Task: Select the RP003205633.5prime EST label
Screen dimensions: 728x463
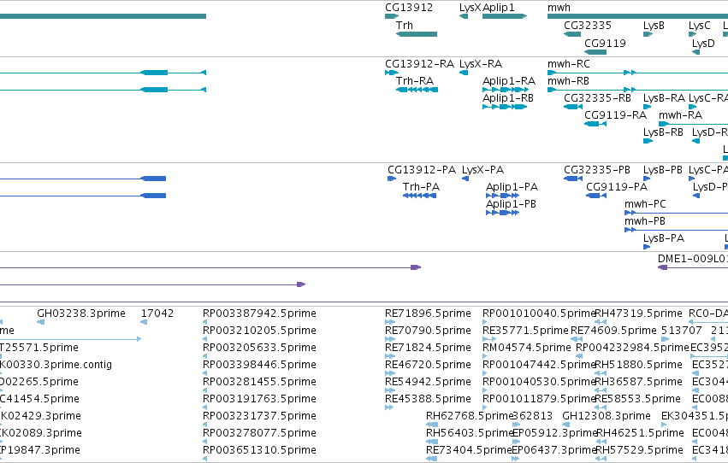Action: [259, 348]
